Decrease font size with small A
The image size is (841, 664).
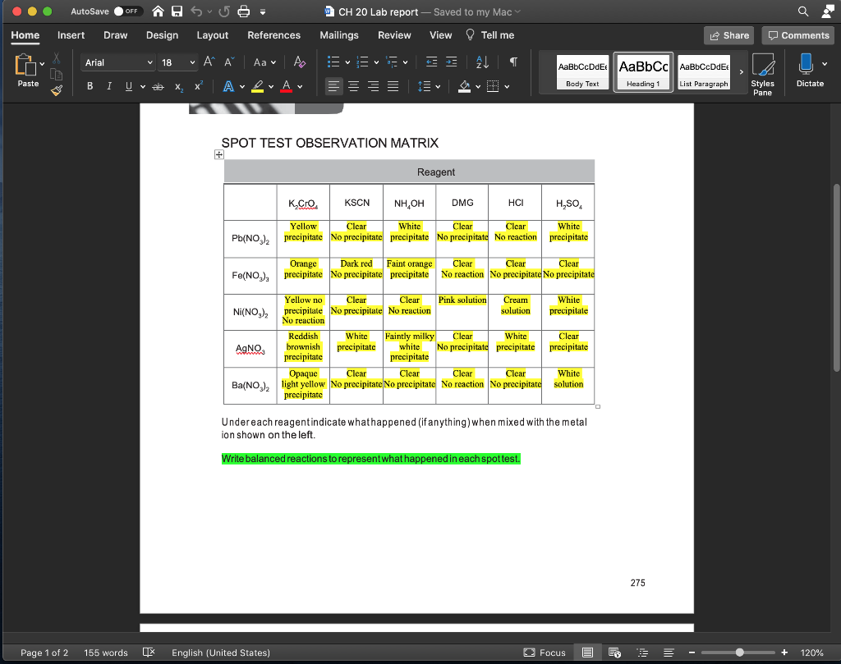229,62
